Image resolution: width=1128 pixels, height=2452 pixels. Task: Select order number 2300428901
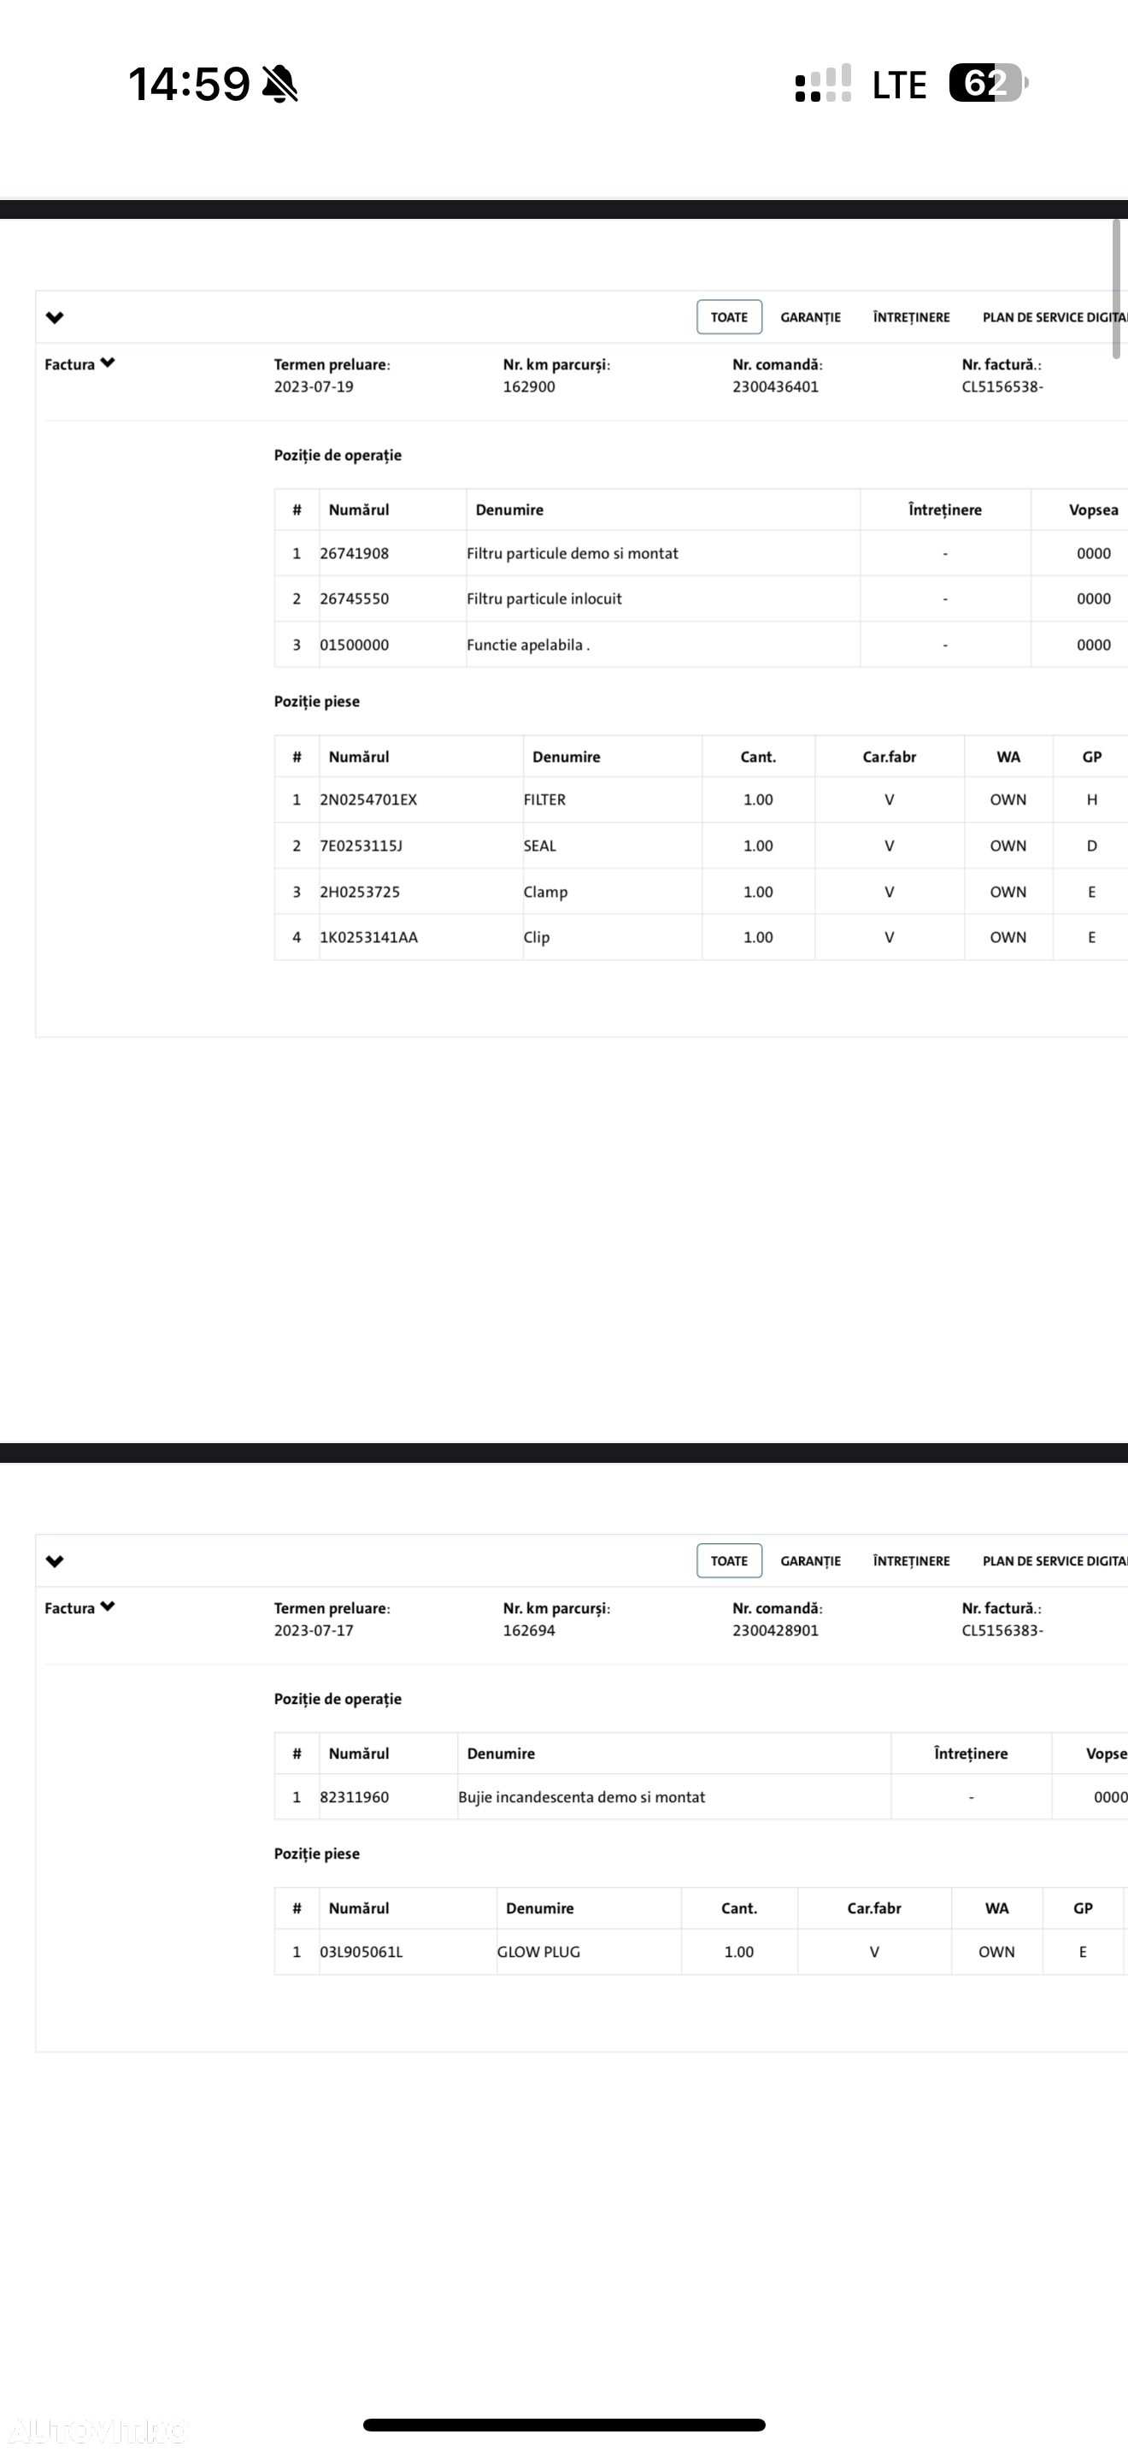click(775, 1630)
